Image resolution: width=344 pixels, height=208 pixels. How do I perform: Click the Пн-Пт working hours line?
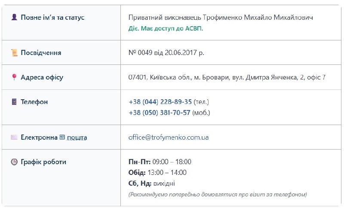[160, 162]
